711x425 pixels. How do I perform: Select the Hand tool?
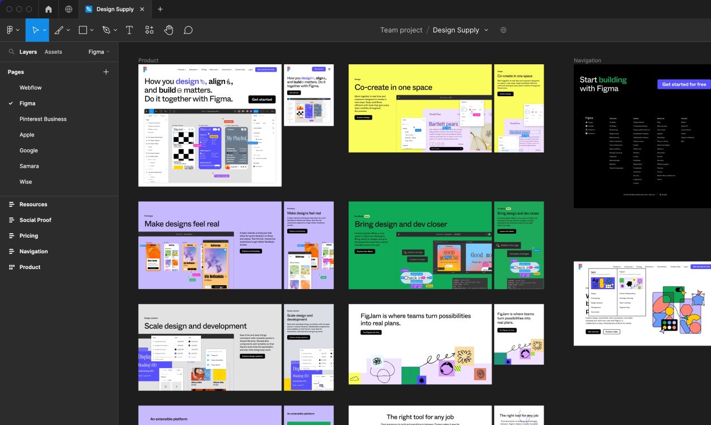point(169,30)
